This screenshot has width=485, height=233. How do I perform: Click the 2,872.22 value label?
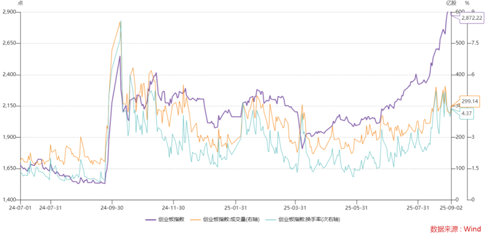[472, 18]
